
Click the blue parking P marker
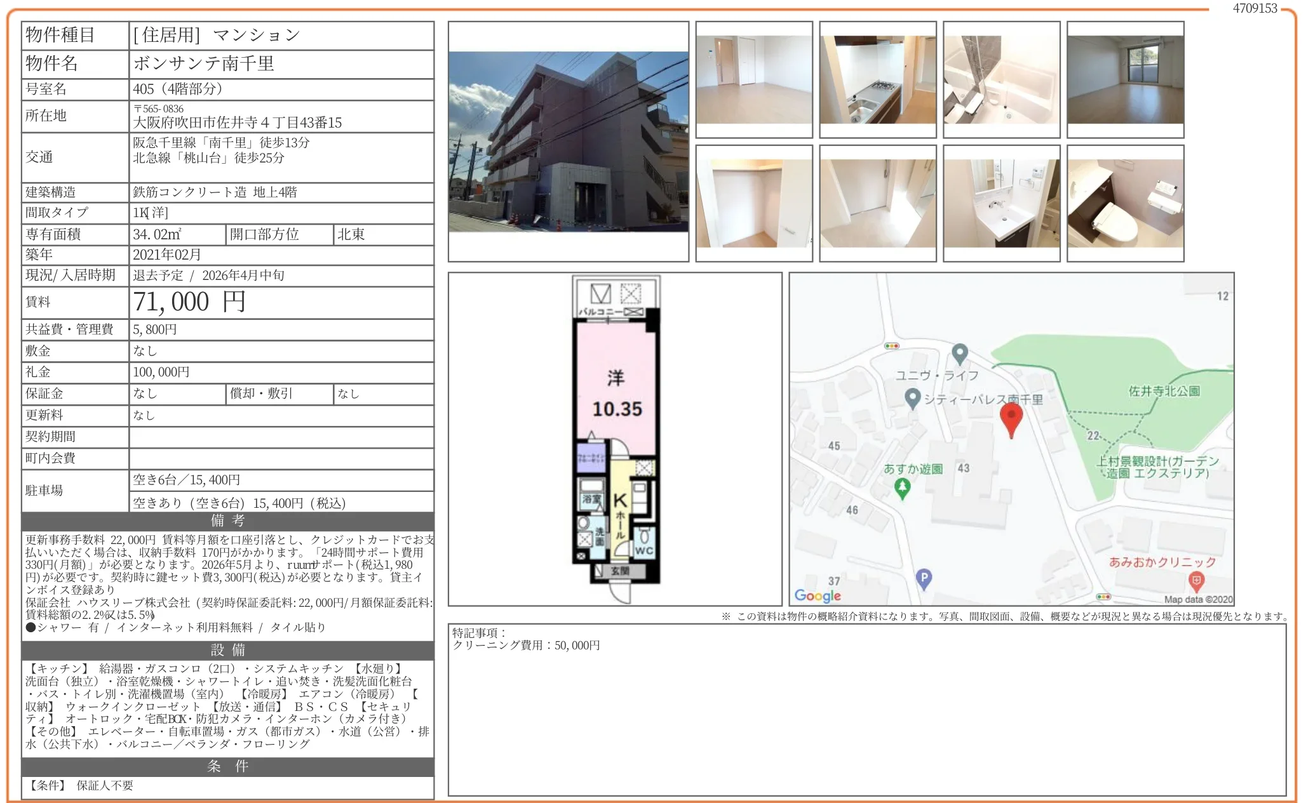tap(924, 578)
